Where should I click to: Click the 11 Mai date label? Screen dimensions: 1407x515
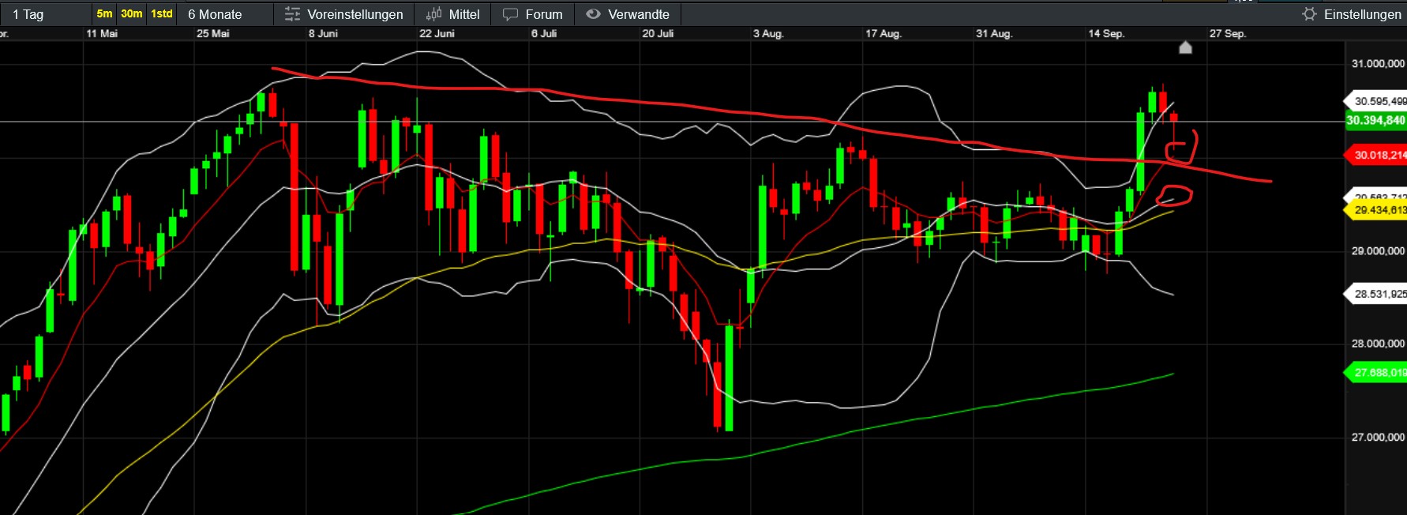click(x=102, y=33)
